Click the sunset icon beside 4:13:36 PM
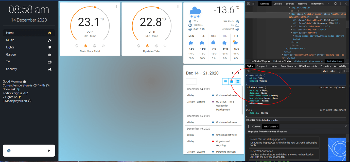 coord(237,29)
